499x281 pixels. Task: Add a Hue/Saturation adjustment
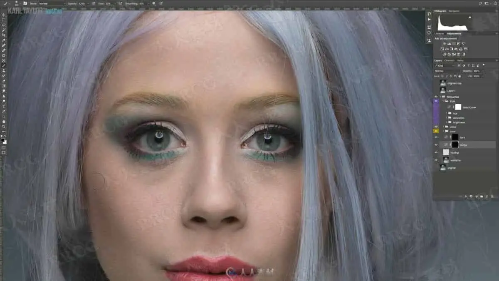point(442,49)
